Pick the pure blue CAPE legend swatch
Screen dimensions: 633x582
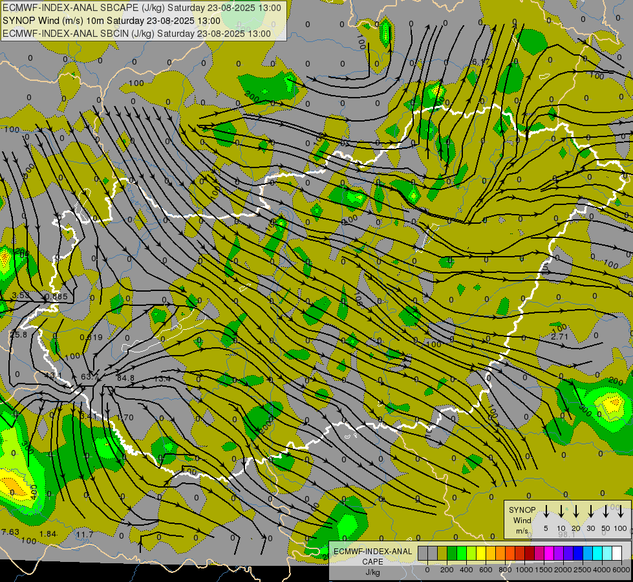(x=579, y=553)
